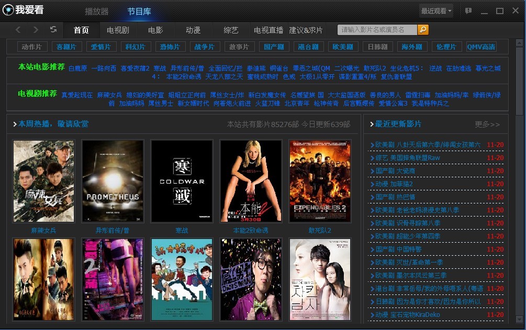Select the 故事片 genre button
This screenshot has width=526, height=330.
coord(240,47)
